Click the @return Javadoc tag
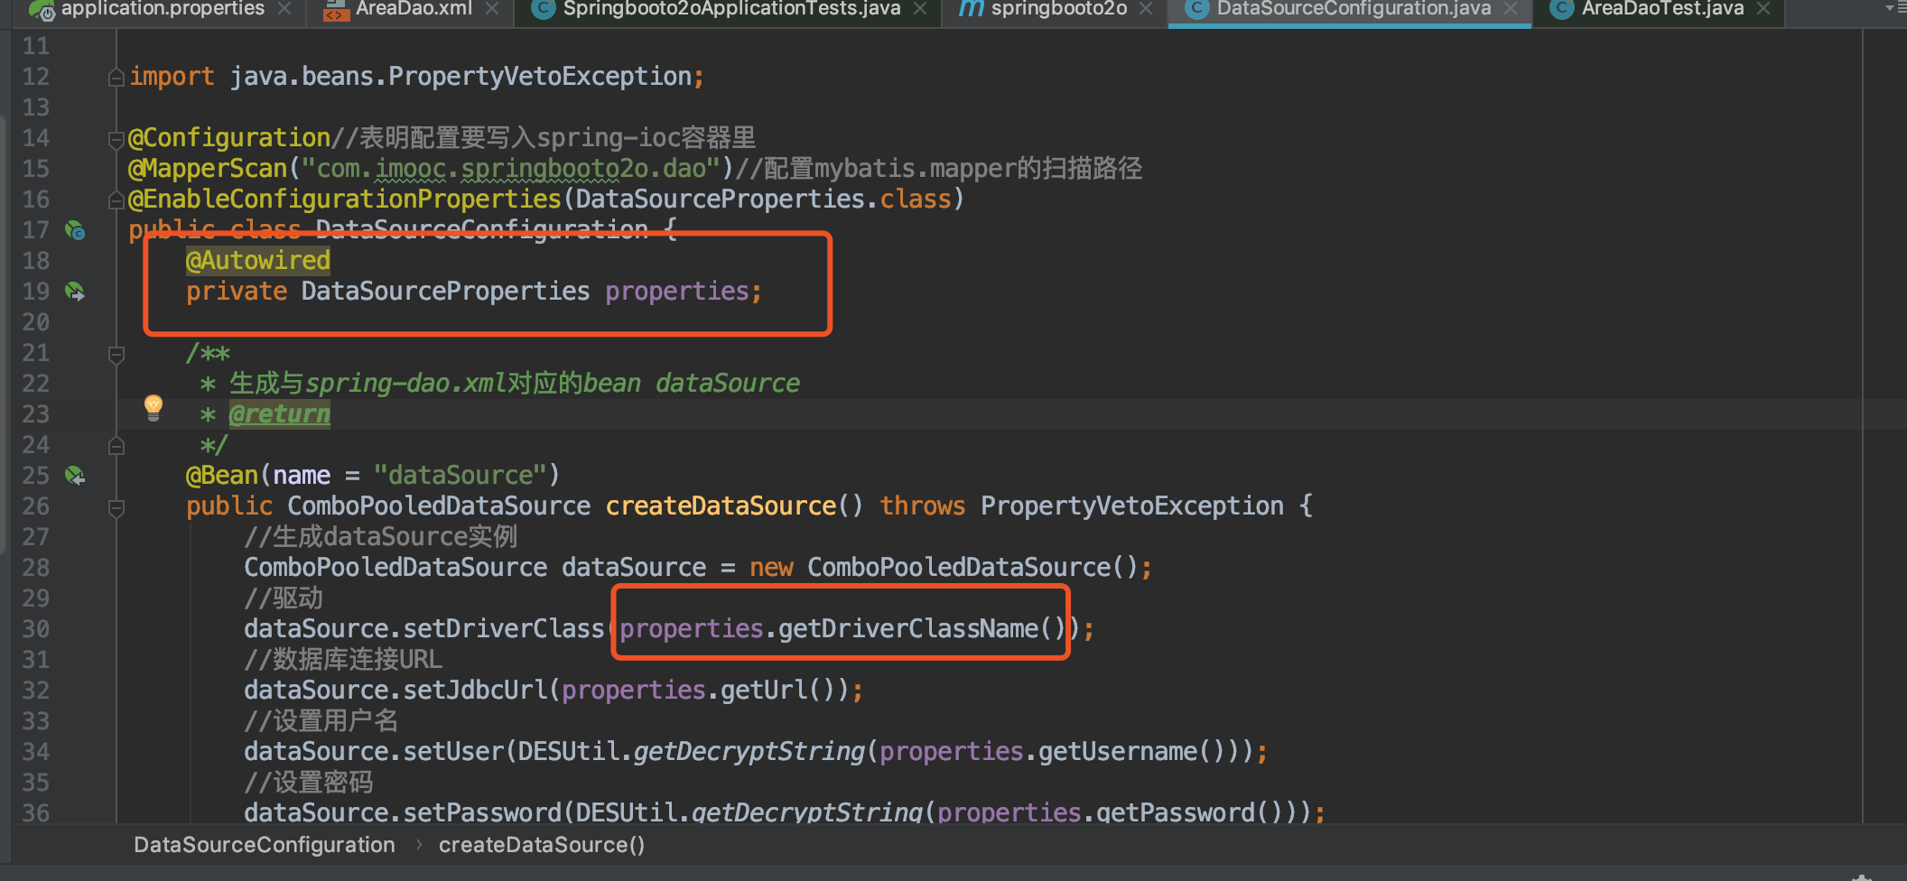This screenshot has height=881, width=1907. pos(280,414)
